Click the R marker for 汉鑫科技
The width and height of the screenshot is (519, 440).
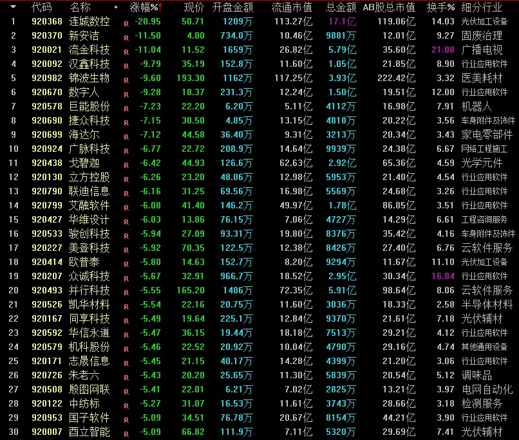pyautogui.click(x=126, y=66)
